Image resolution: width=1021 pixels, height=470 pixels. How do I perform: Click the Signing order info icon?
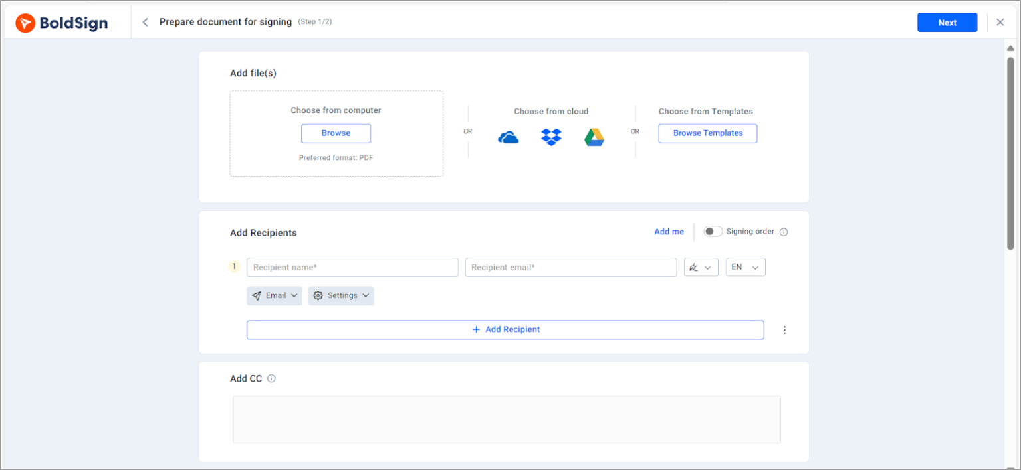[x=784, y=232]
